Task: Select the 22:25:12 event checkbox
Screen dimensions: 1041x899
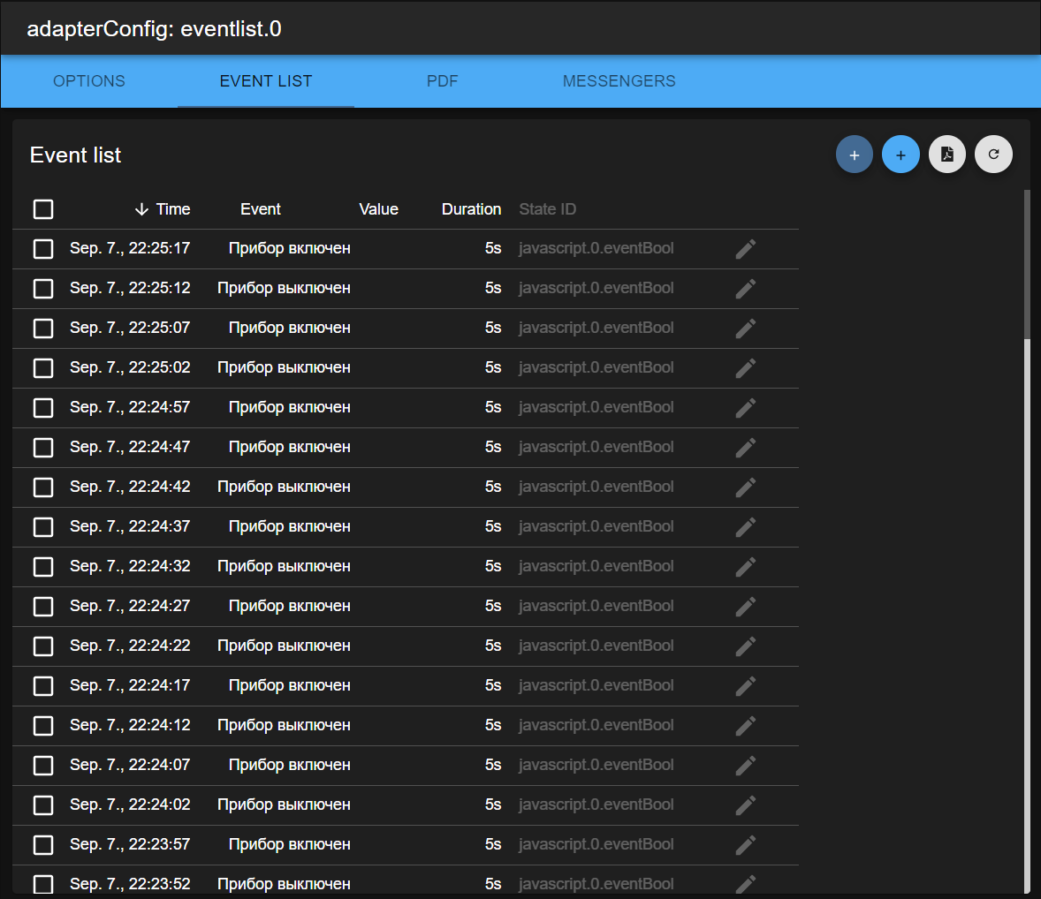Action: click(43, 289)
